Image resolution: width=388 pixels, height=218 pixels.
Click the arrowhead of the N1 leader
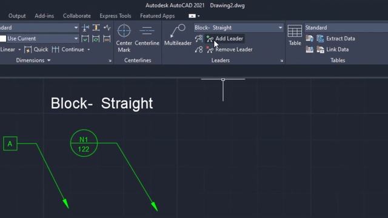(155, 206)
